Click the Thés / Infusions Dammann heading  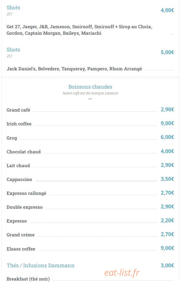(x=40, y=266)
